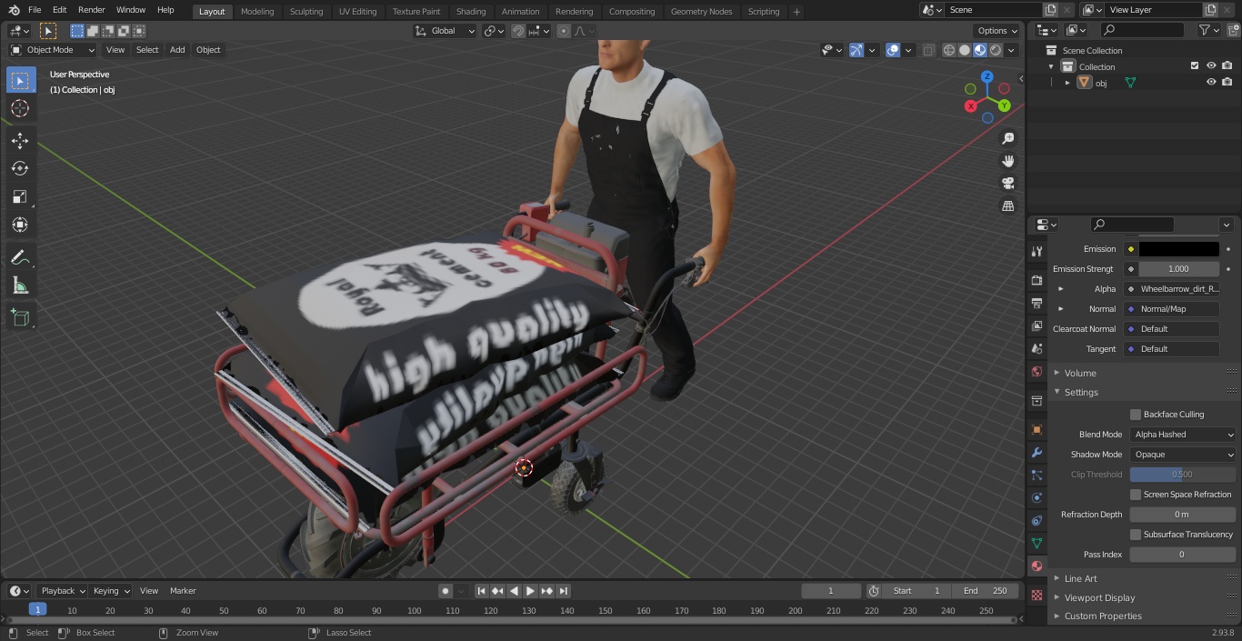
Task: Click the zoom viewport magnifier icon
Action: point(1008,138)
